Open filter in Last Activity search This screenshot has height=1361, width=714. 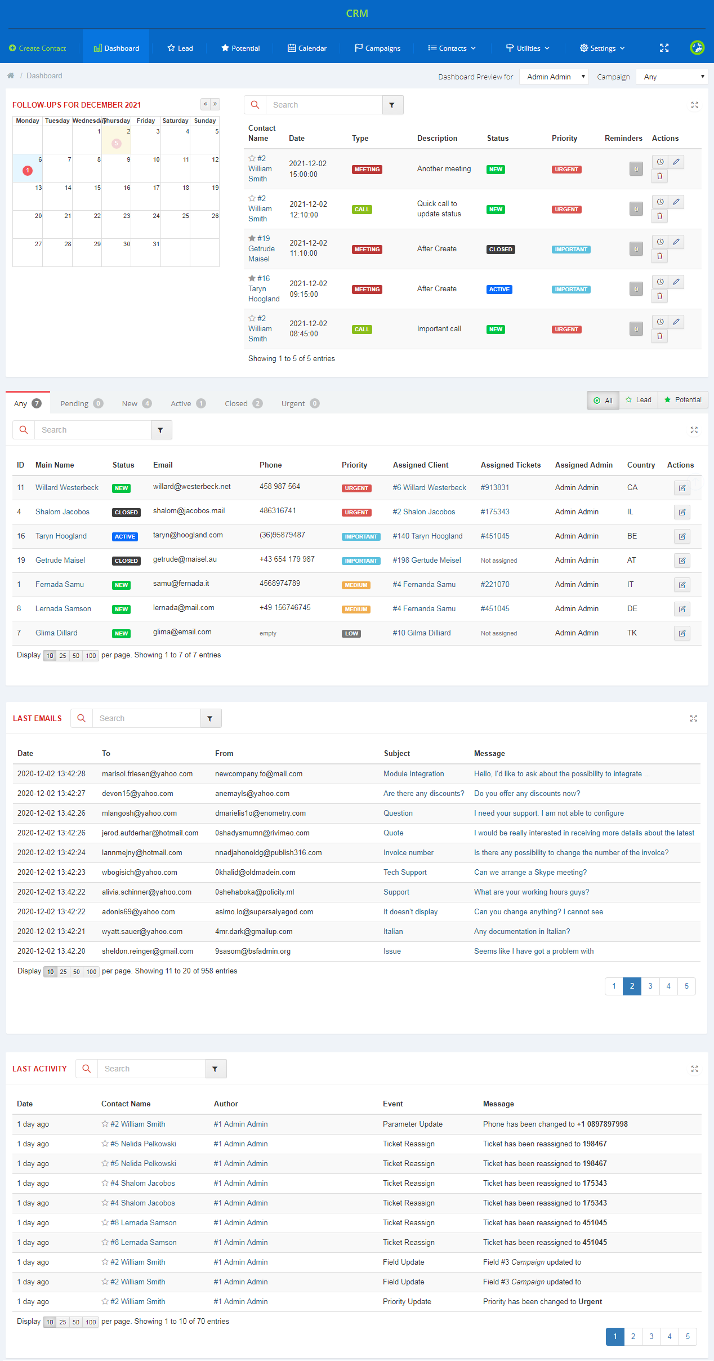click(216, 1069)
